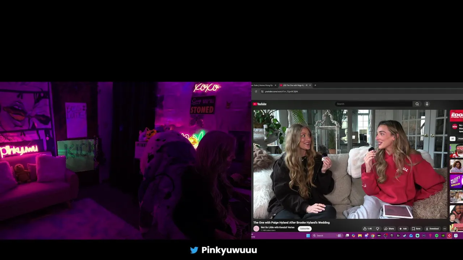The height and width of the screenshot is (260, 463).
Task: Open the Not So Little channel avatar
Action: [256, 229]
